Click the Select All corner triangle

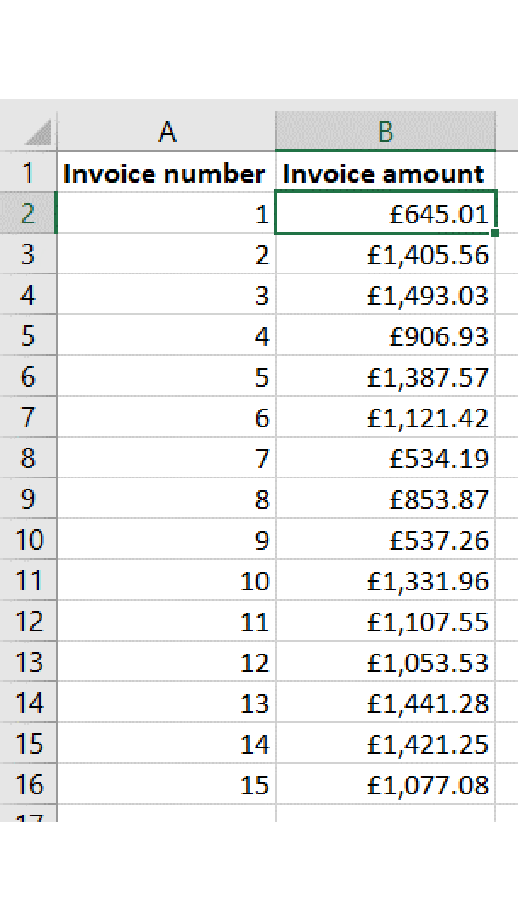coord(39,134)
